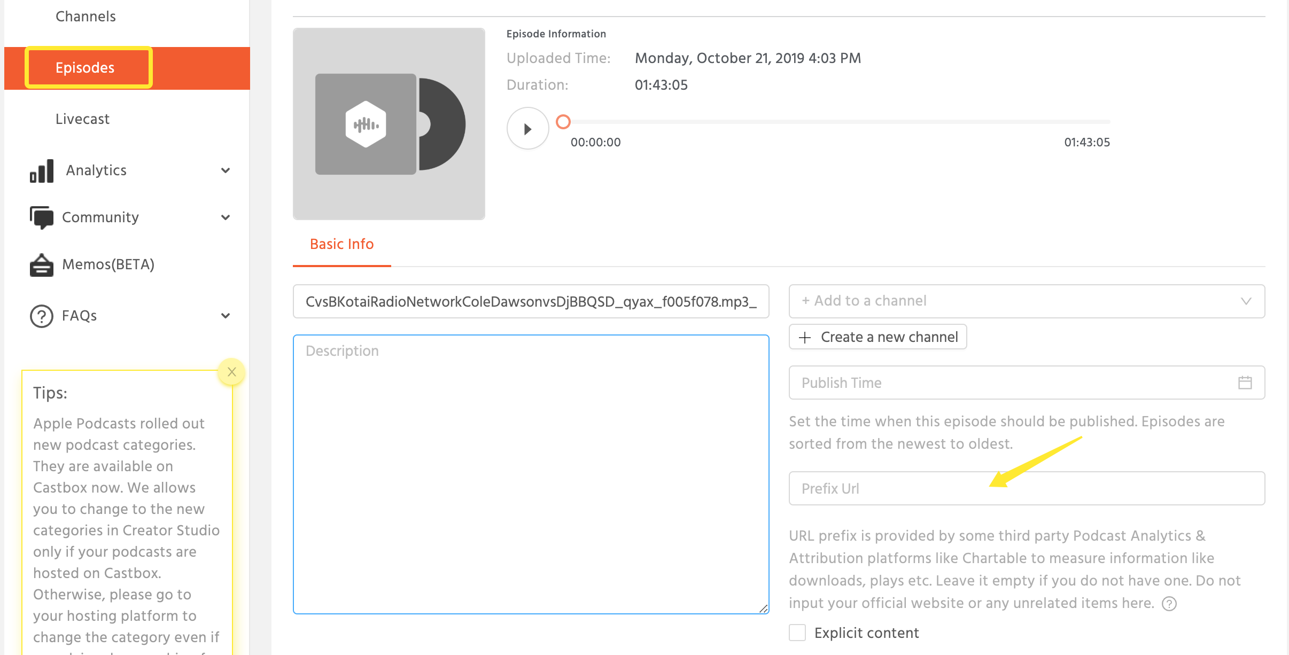Select the Basic Info tab
The width and height of the screenshot is (1289, 655).
pos(342,244)
